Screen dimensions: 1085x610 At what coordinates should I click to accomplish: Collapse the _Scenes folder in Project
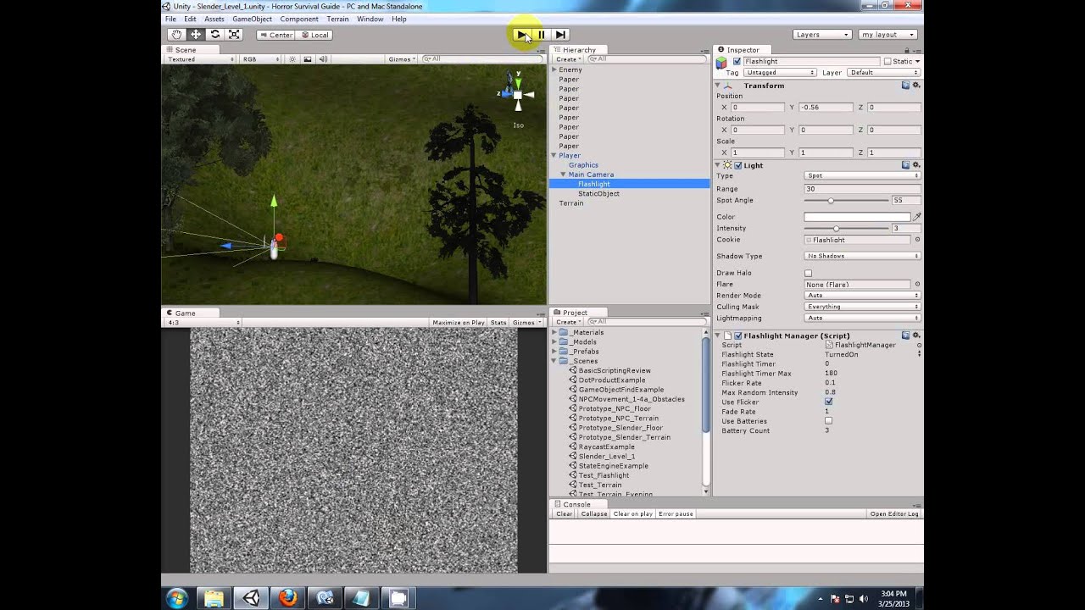(554, 361)
